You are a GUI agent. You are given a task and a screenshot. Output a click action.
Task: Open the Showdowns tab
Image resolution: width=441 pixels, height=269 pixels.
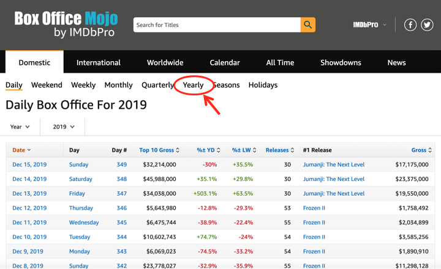click(341, 62)
